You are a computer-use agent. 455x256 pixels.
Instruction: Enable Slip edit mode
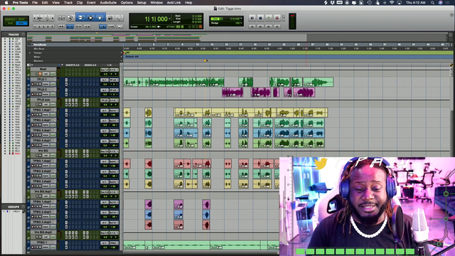[x=10, y=23]
